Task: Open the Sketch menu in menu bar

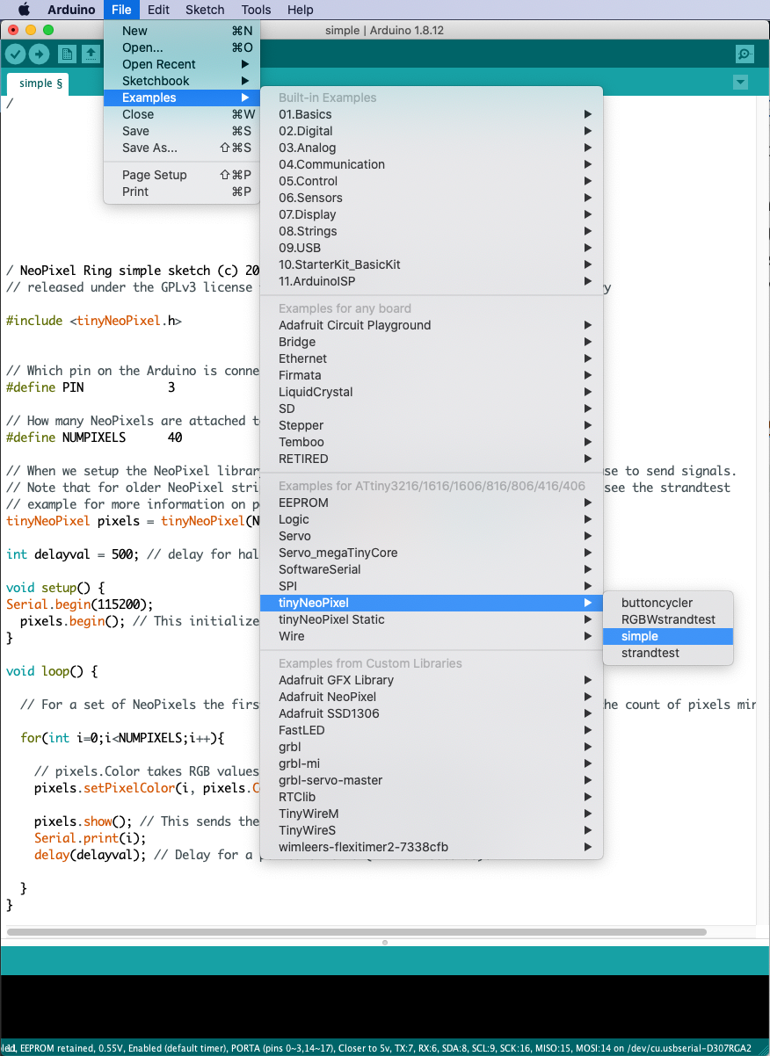Action: point(205,10)
